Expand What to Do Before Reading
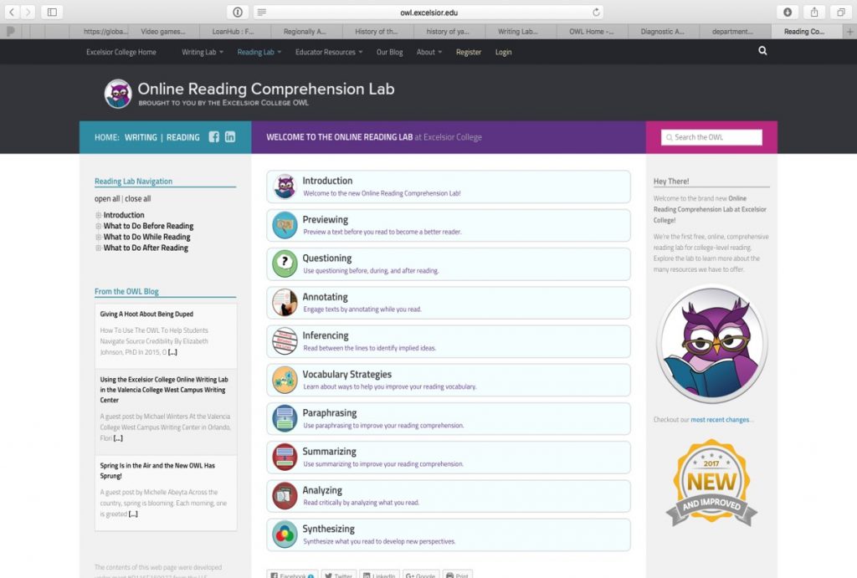This screenshot has height=578, width=857. pos(99,226)
